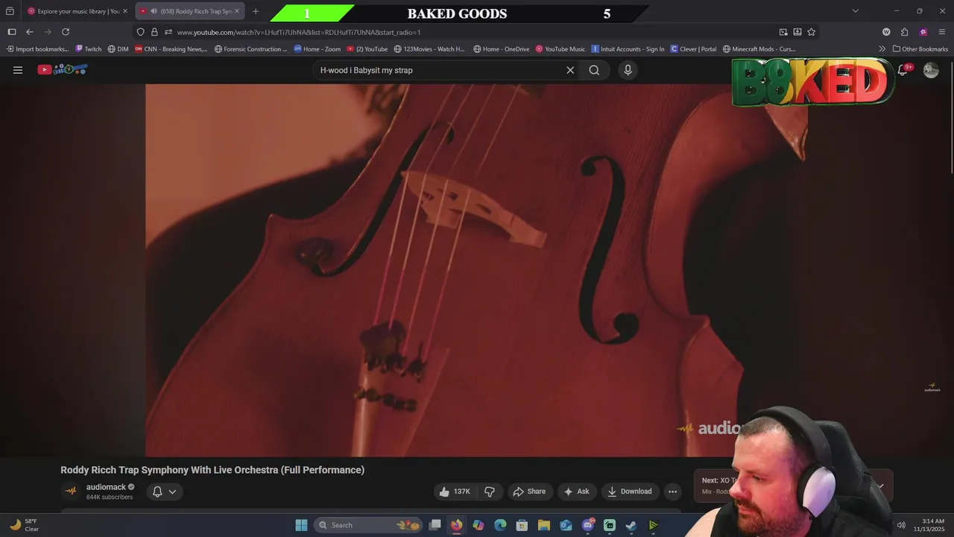This screenshot has height=537, width=954.
Task: Open the purple extension icon in toolbar
Action: coord(923,32)
